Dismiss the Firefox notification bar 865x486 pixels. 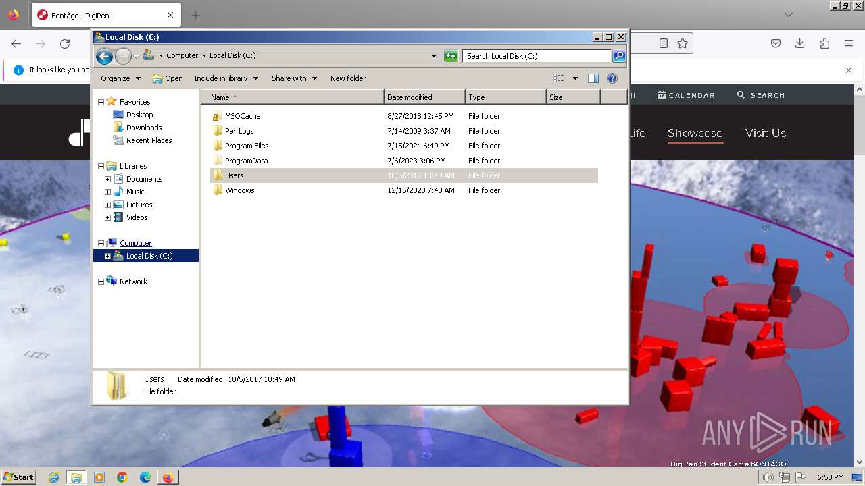[849, 70]
